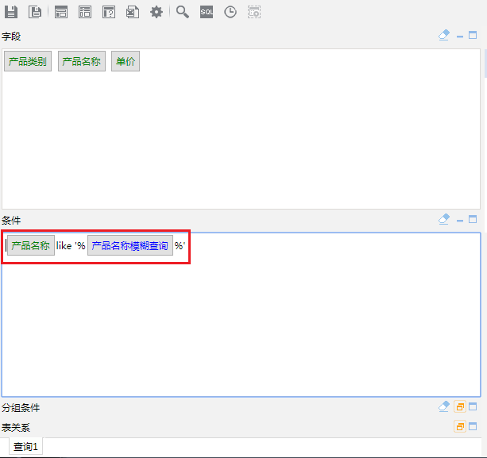
Task: Click the toolbar layout icon with question mark
Action: click(109, 12)
